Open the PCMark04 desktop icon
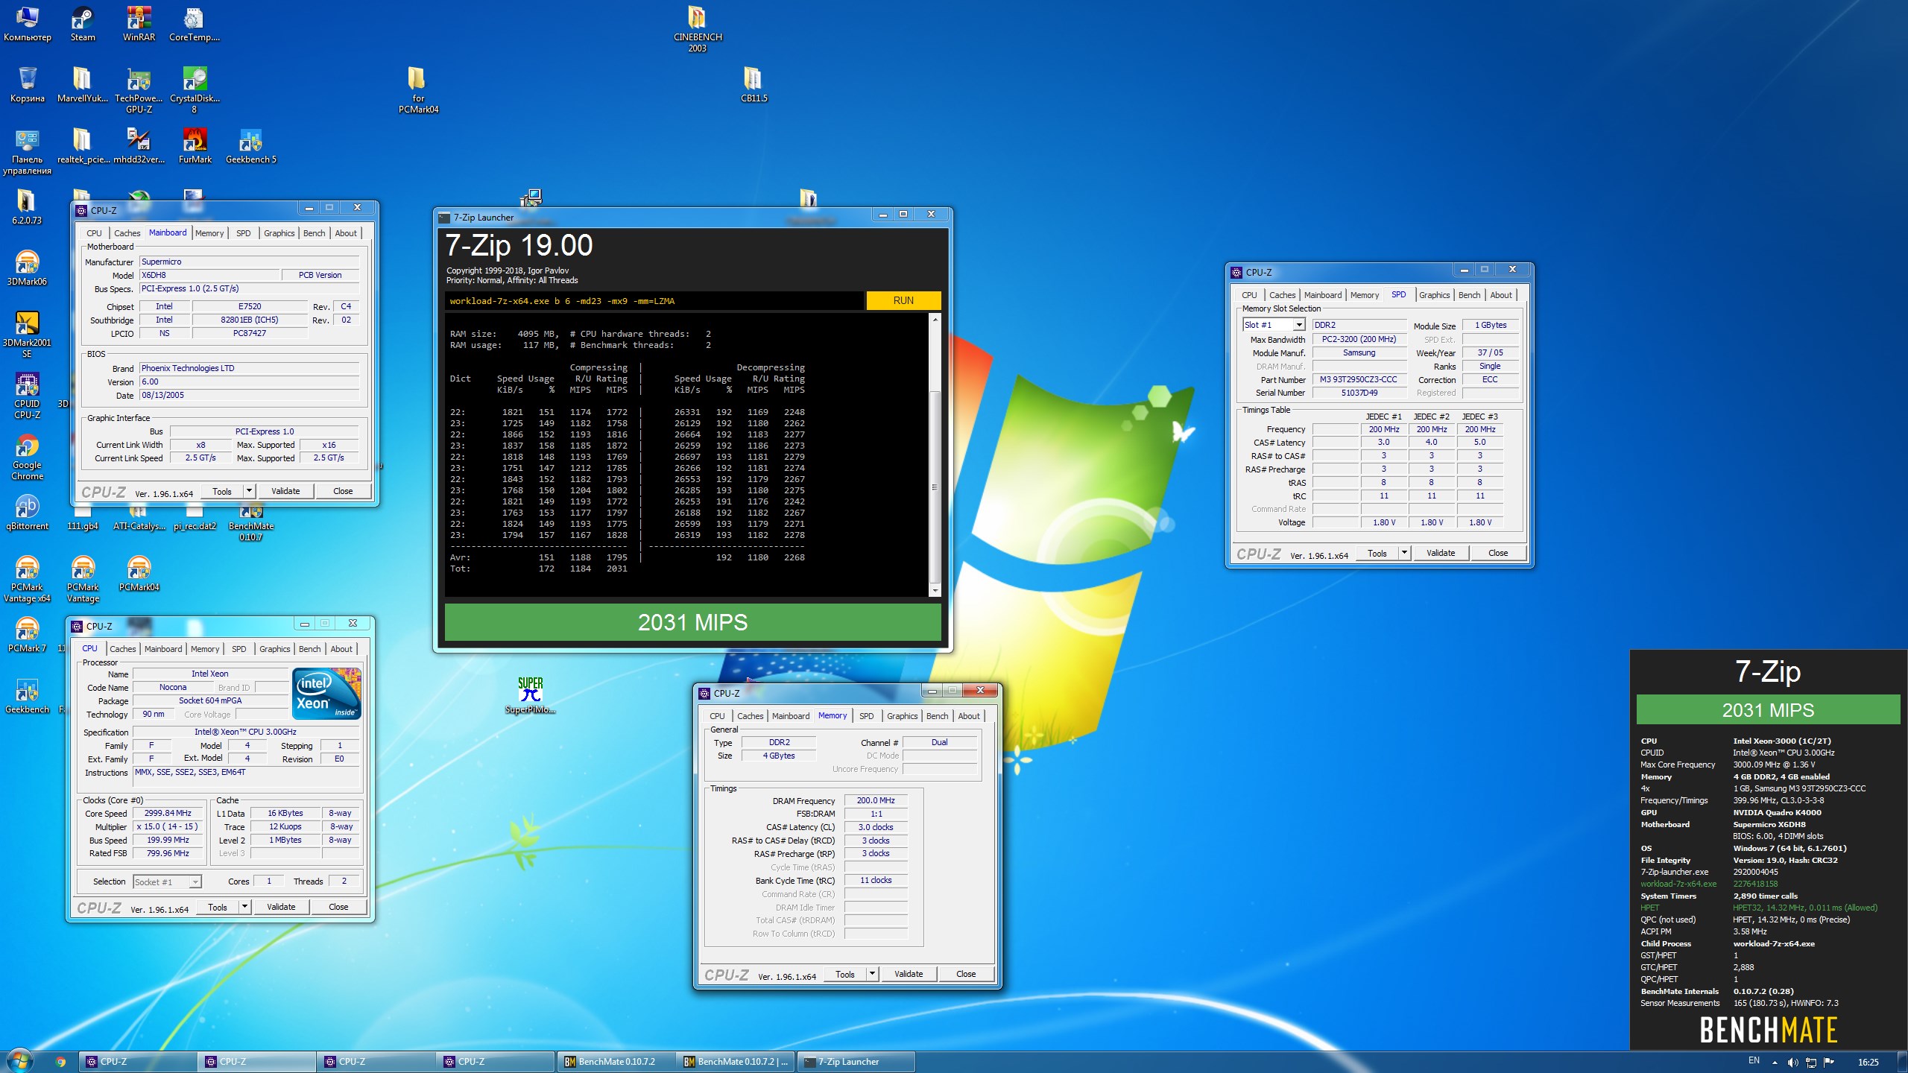This screenshot has height=1073, width=1908. (x=139, y=573)
